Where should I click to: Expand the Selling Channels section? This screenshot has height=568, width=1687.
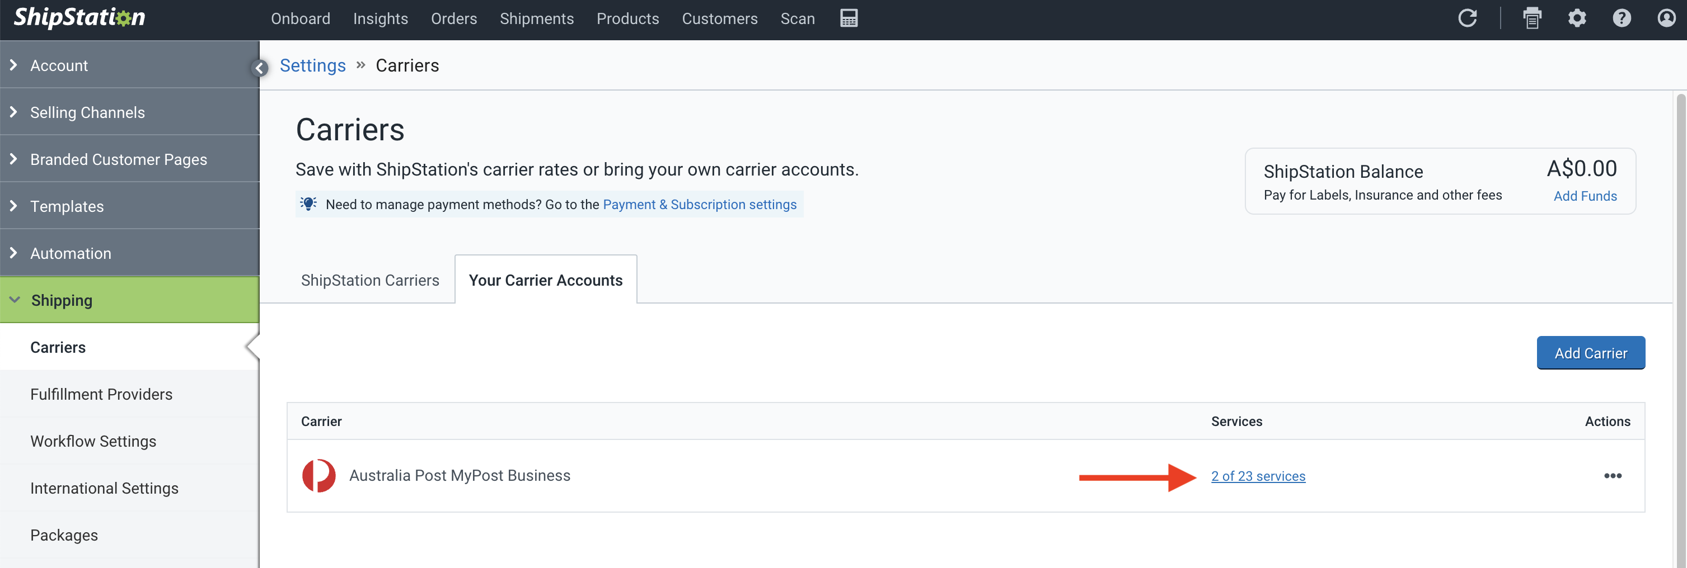[130, 112]
